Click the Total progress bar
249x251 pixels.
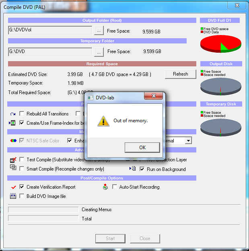pyautogui.click(x=43, y=218)
